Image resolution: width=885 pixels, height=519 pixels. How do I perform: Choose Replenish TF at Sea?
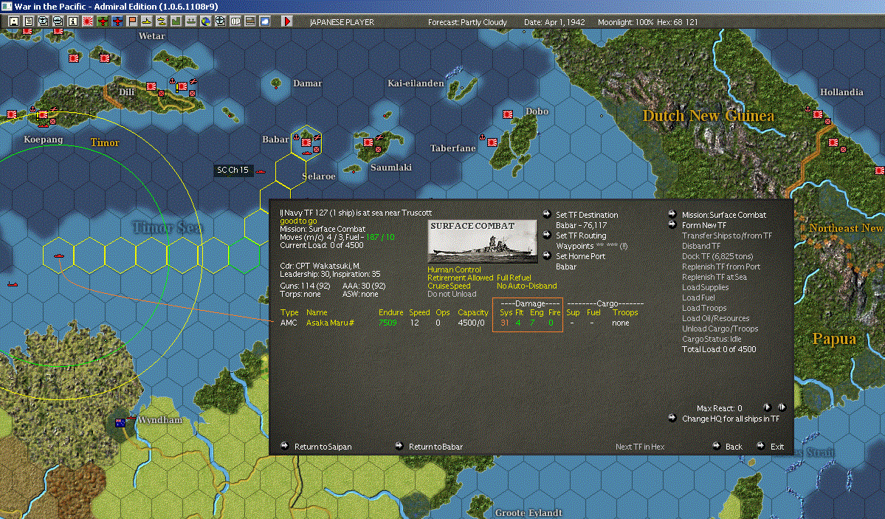(714, 277)
